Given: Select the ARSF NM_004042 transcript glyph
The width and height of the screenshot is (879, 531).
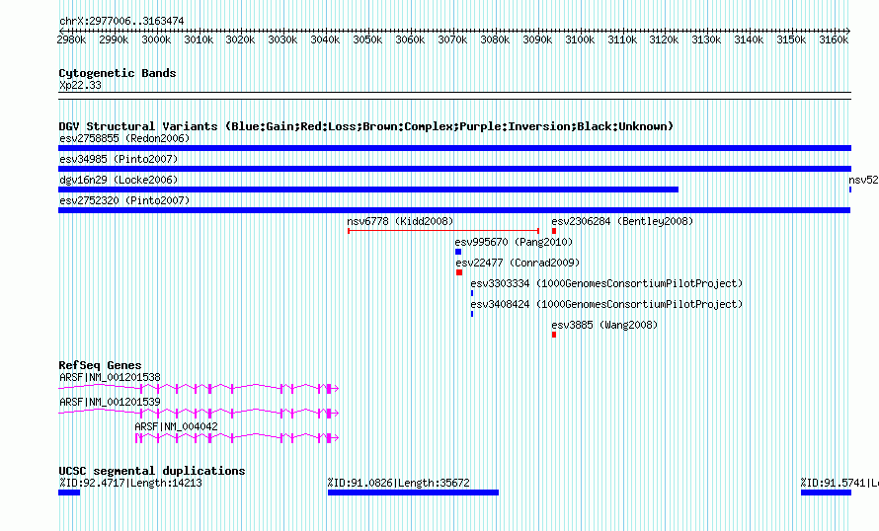Looking at the screenshot, I should tap(237, 437).
